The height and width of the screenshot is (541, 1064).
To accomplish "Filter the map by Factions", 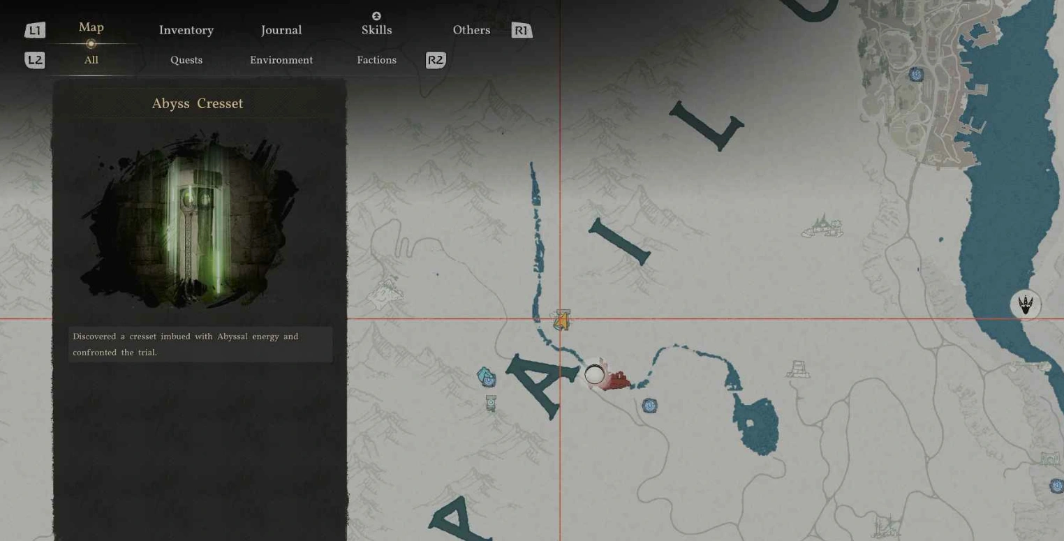I will tap(376, 60).
